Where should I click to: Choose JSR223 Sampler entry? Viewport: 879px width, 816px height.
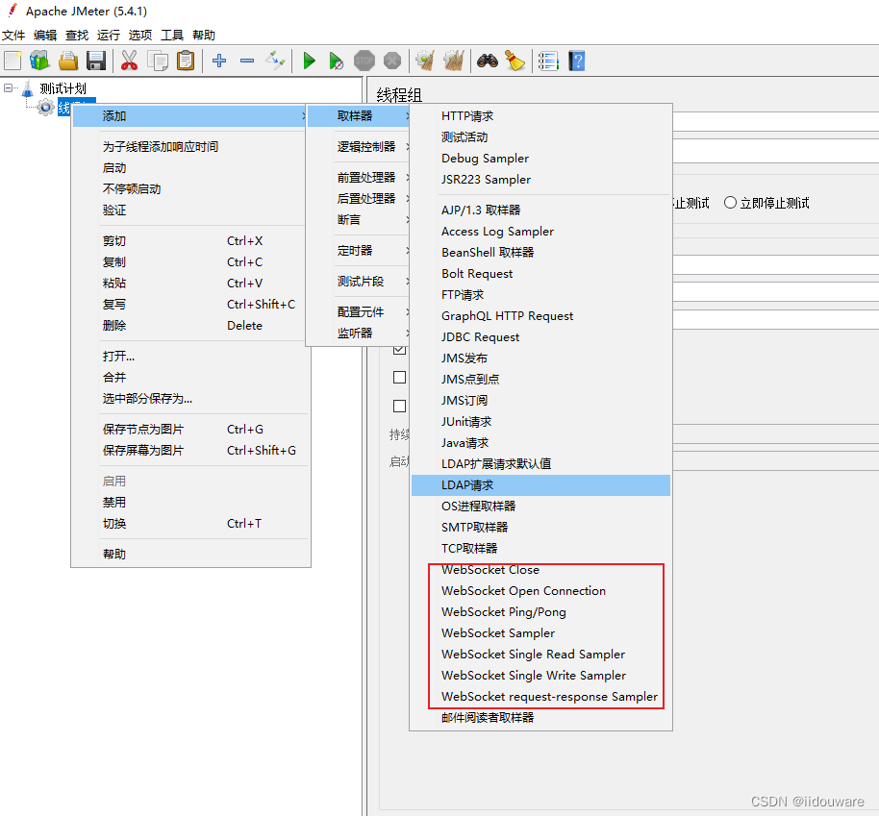pos(541,180)
